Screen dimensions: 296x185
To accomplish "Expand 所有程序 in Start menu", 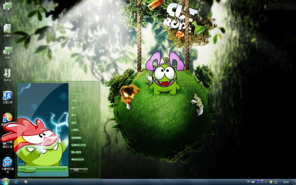I will [x=43, y=169].
